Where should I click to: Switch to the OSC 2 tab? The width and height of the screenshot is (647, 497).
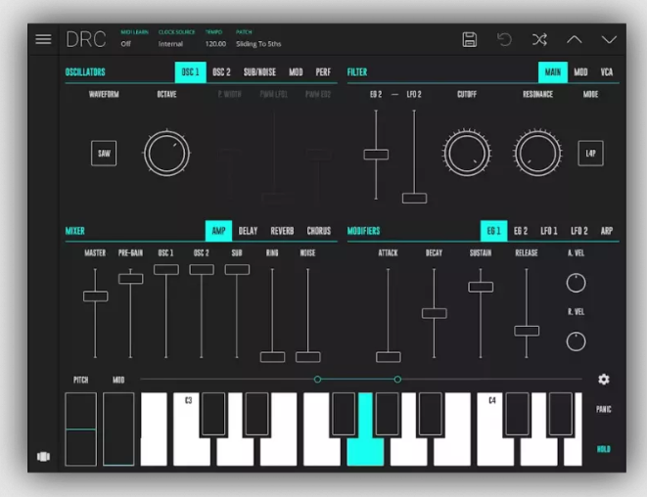pyautogui.click(x=221, y=72)
